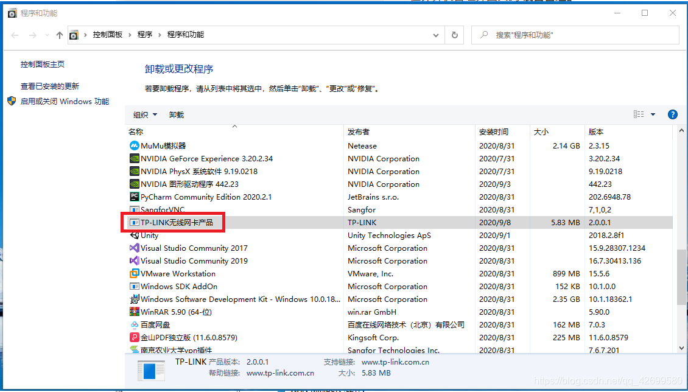The width and height of the screenshot is (688, 392).
Task: Click the scrollbar up arrow
Action: (x=681, y=131)
